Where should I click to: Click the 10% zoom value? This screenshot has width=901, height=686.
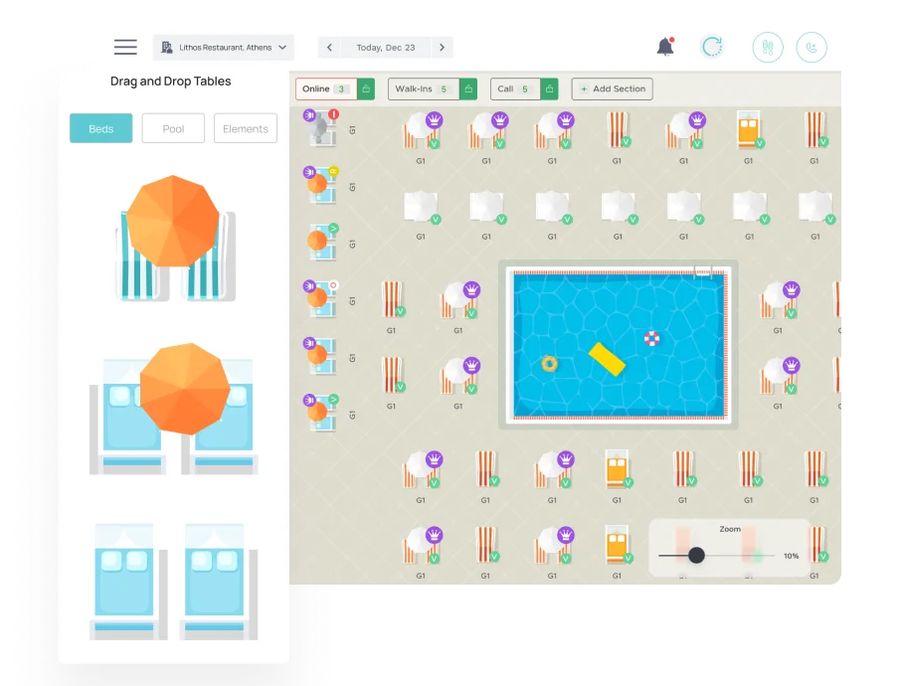792,556
